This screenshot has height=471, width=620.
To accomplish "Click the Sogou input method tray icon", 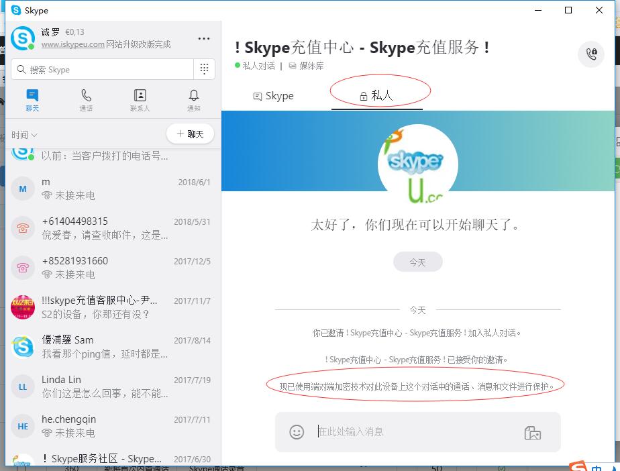I will [x=578, y=466].
